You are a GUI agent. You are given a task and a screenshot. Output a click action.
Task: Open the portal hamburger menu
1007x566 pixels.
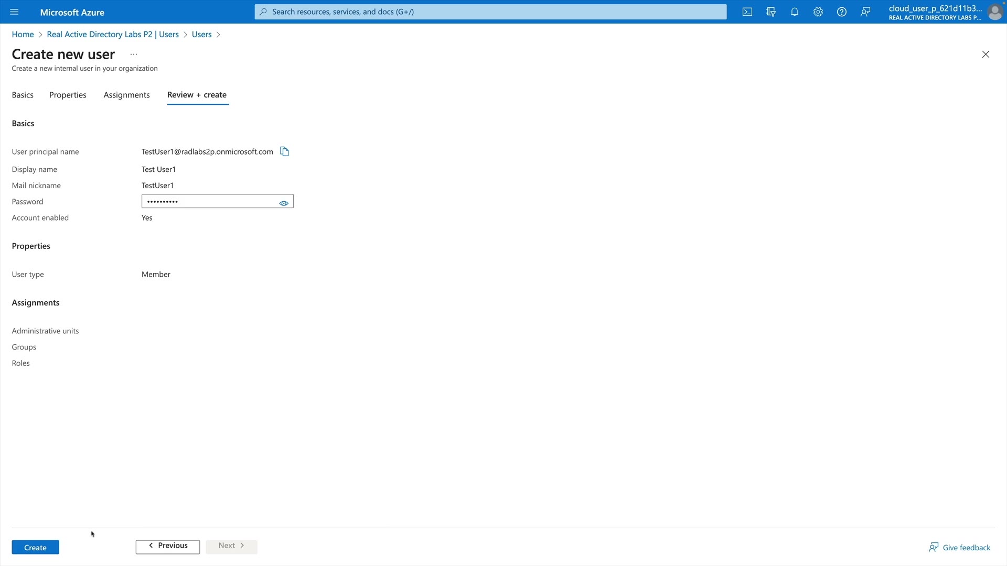click(14, 12)
